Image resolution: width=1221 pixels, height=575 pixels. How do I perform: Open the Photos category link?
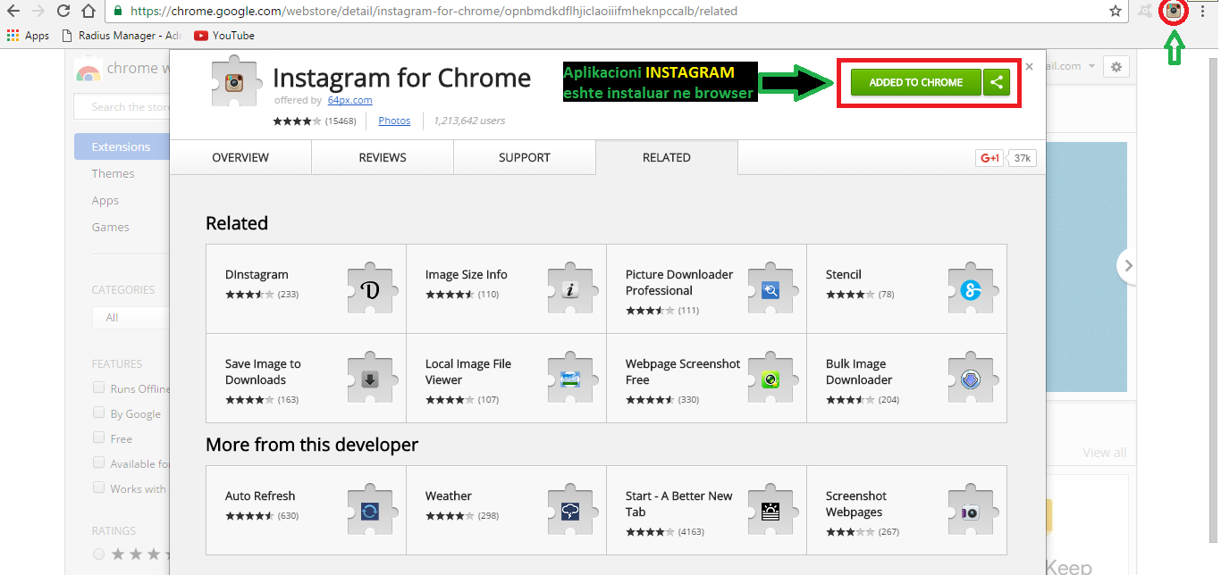tap(394, 121)
